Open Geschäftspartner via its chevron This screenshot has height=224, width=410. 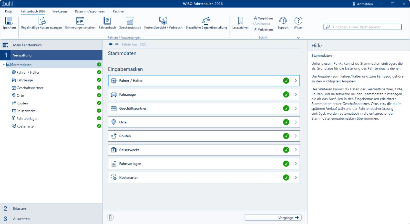point(296,108)
